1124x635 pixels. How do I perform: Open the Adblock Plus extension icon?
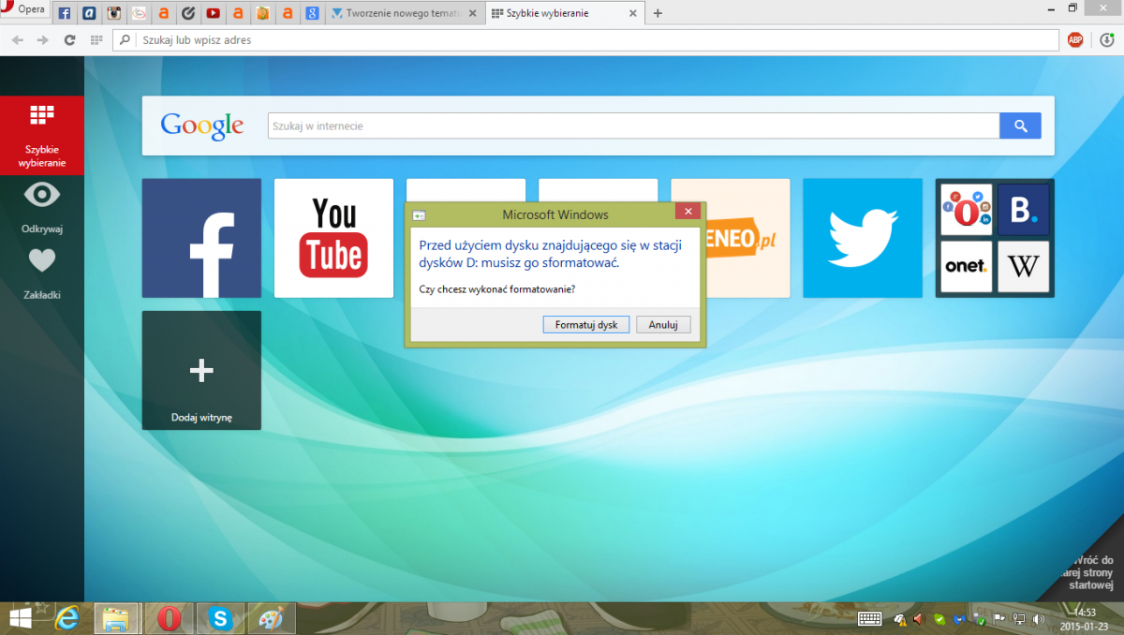click(1075, 40)
